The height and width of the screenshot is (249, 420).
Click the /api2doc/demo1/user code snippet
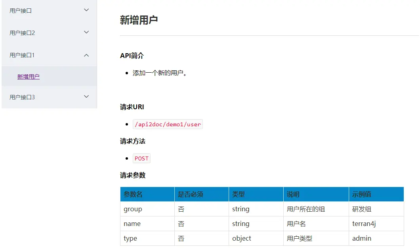(x=168, y=124)
